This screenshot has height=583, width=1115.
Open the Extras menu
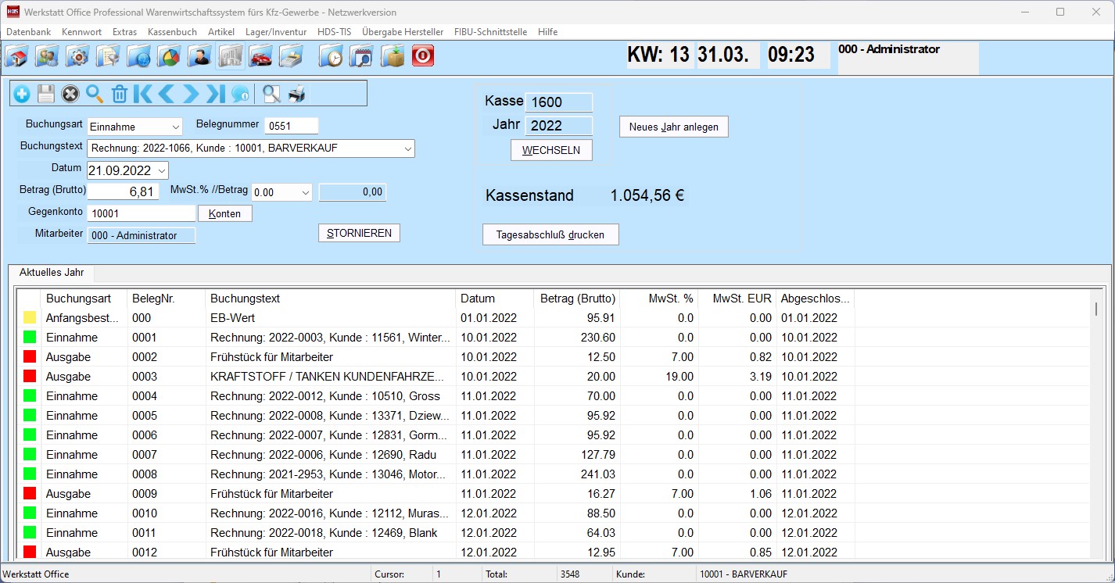(124, 32)
